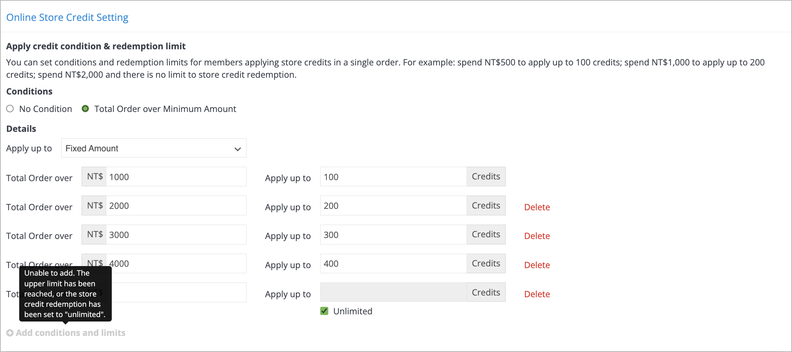Screen dimensions: 792x352
Task: Edit the Total Order over 2000 field
Action: pyautogui.click(x=176, y=205)
